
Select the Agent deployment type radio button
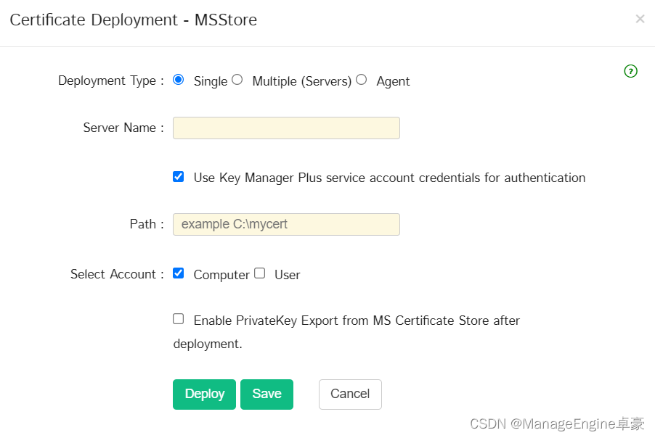click(x=362, y=80)
